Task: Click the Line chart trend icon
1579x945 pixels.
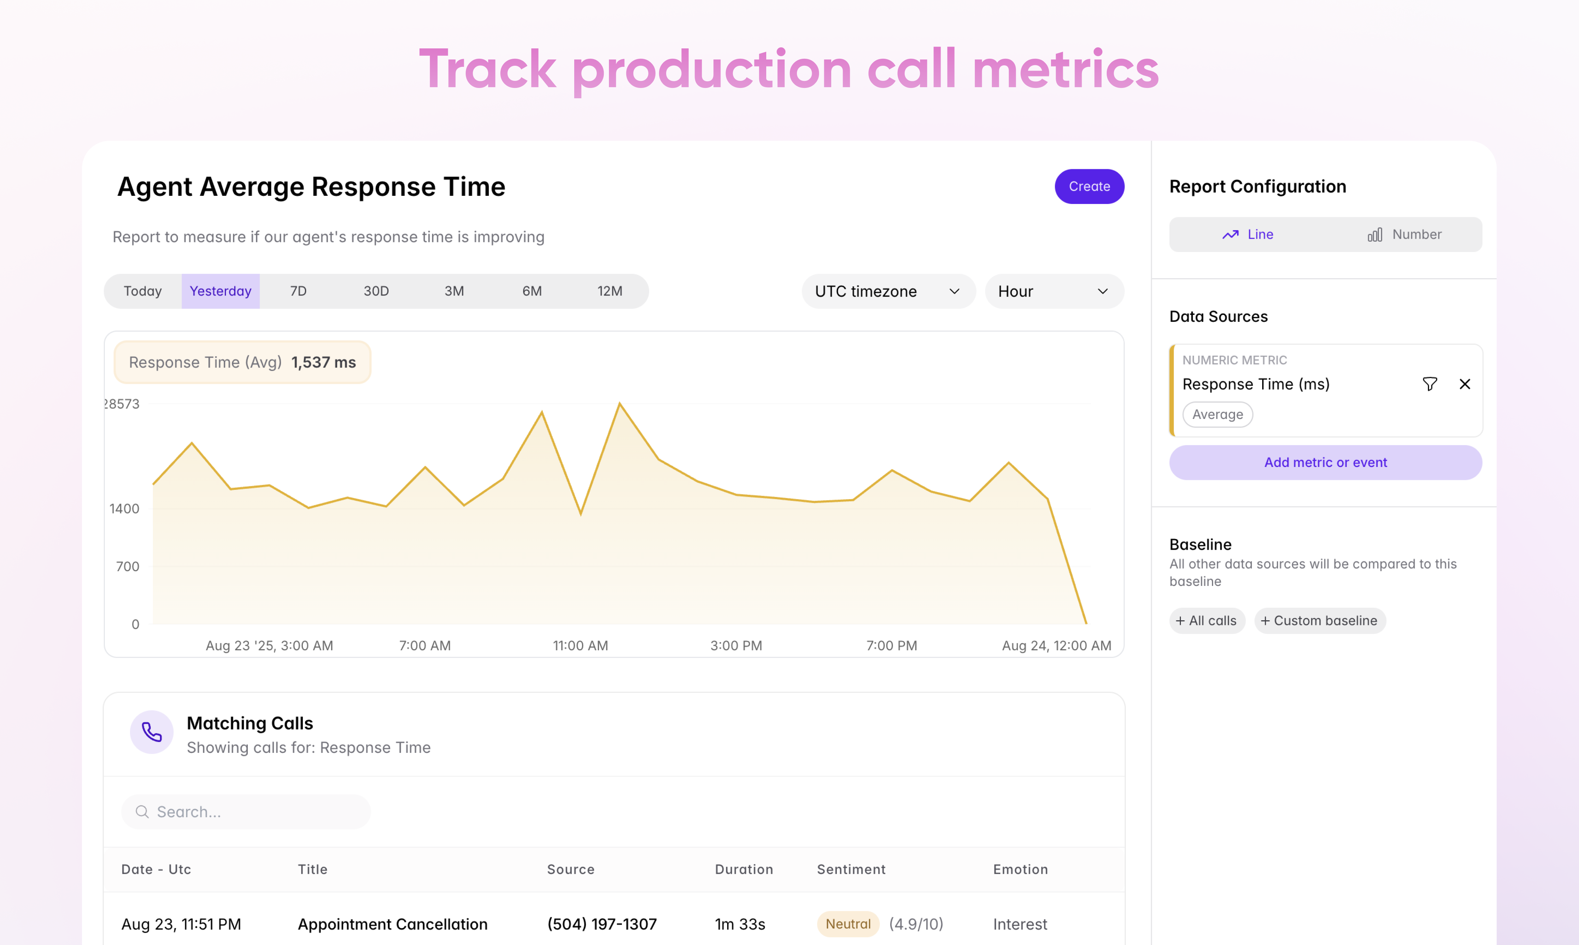Action: coord(1230,235)
